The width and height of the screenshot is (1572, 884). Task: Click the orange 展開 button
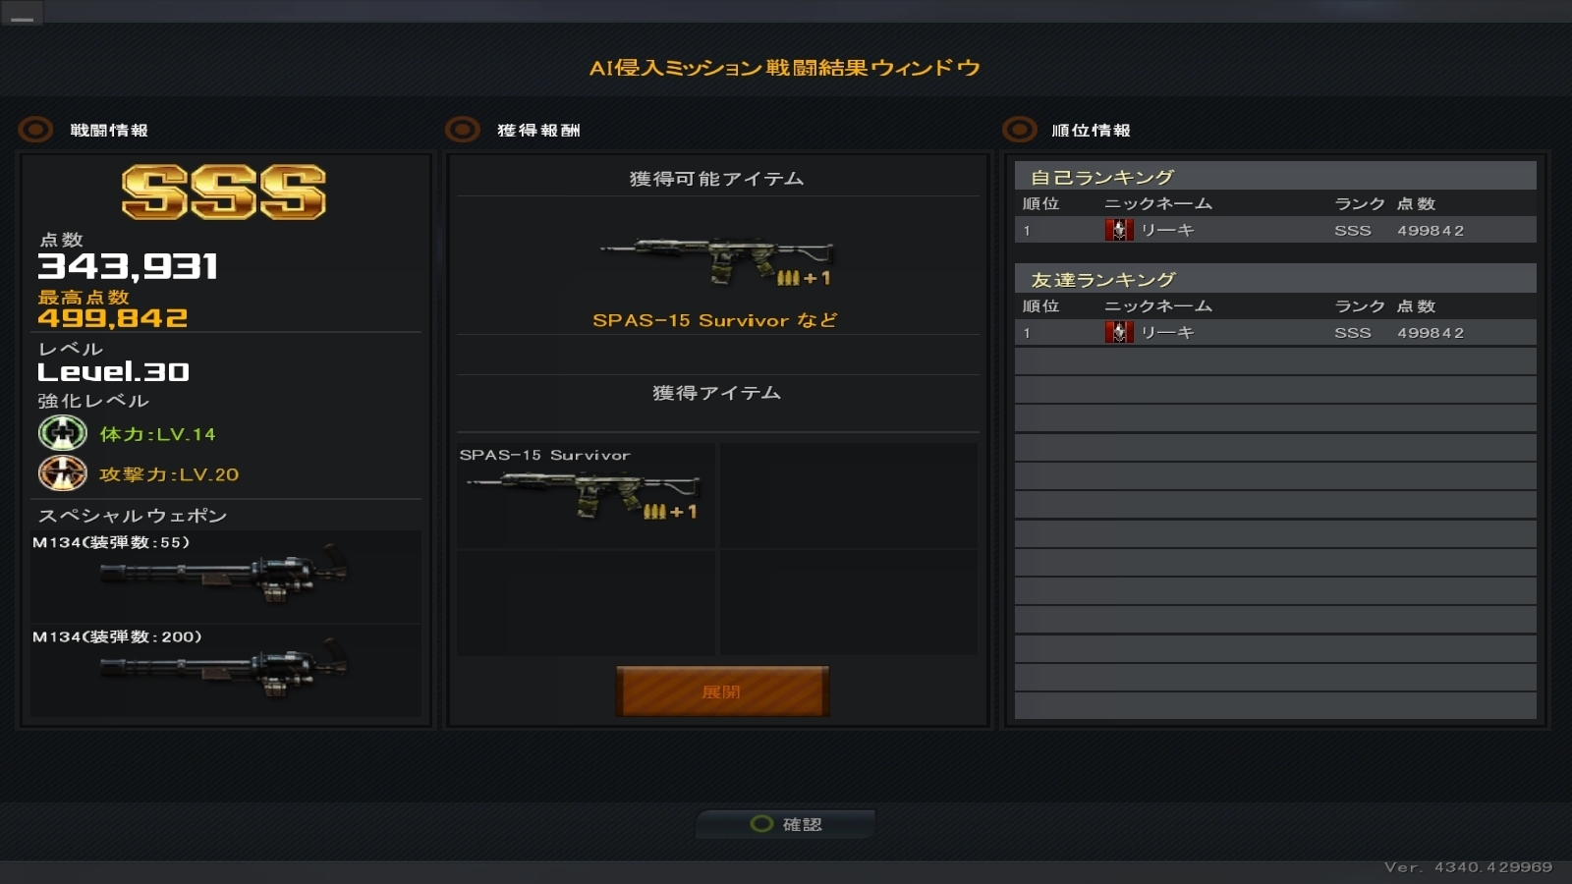pos(722,691)
